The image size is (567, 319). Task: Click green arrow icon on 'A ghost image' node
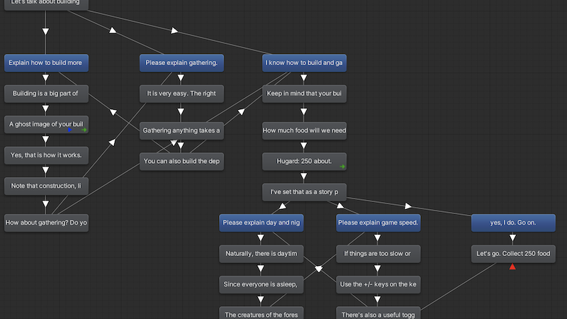click(84, 130)
